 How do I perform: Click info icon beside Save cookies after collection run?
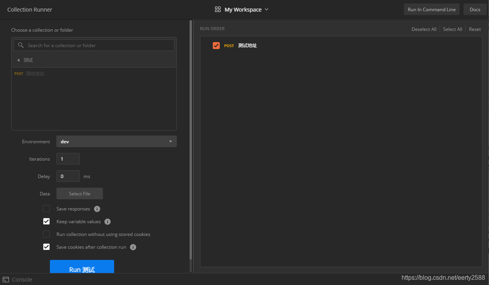click(x=133, y=247)
